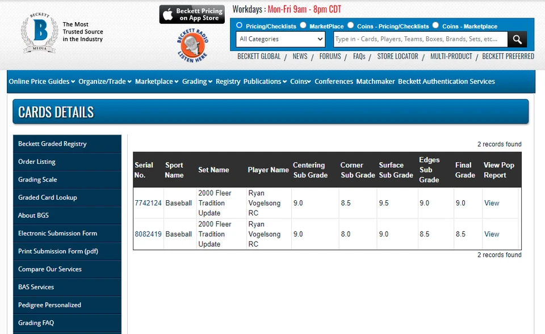Open Pedigree Personalized in sidebar

click(x=67, y=305)
